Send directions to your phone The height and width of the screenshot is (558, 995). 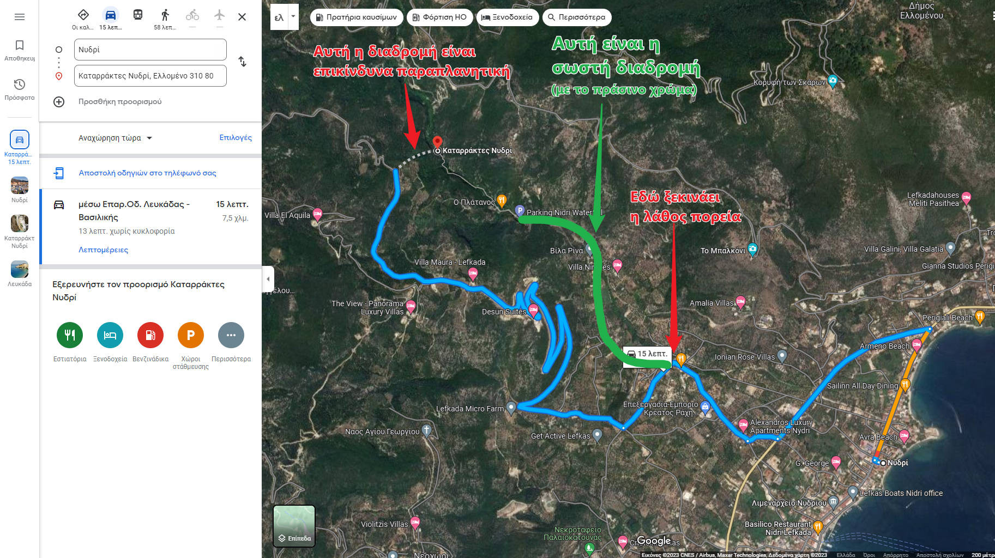(147, 173)
